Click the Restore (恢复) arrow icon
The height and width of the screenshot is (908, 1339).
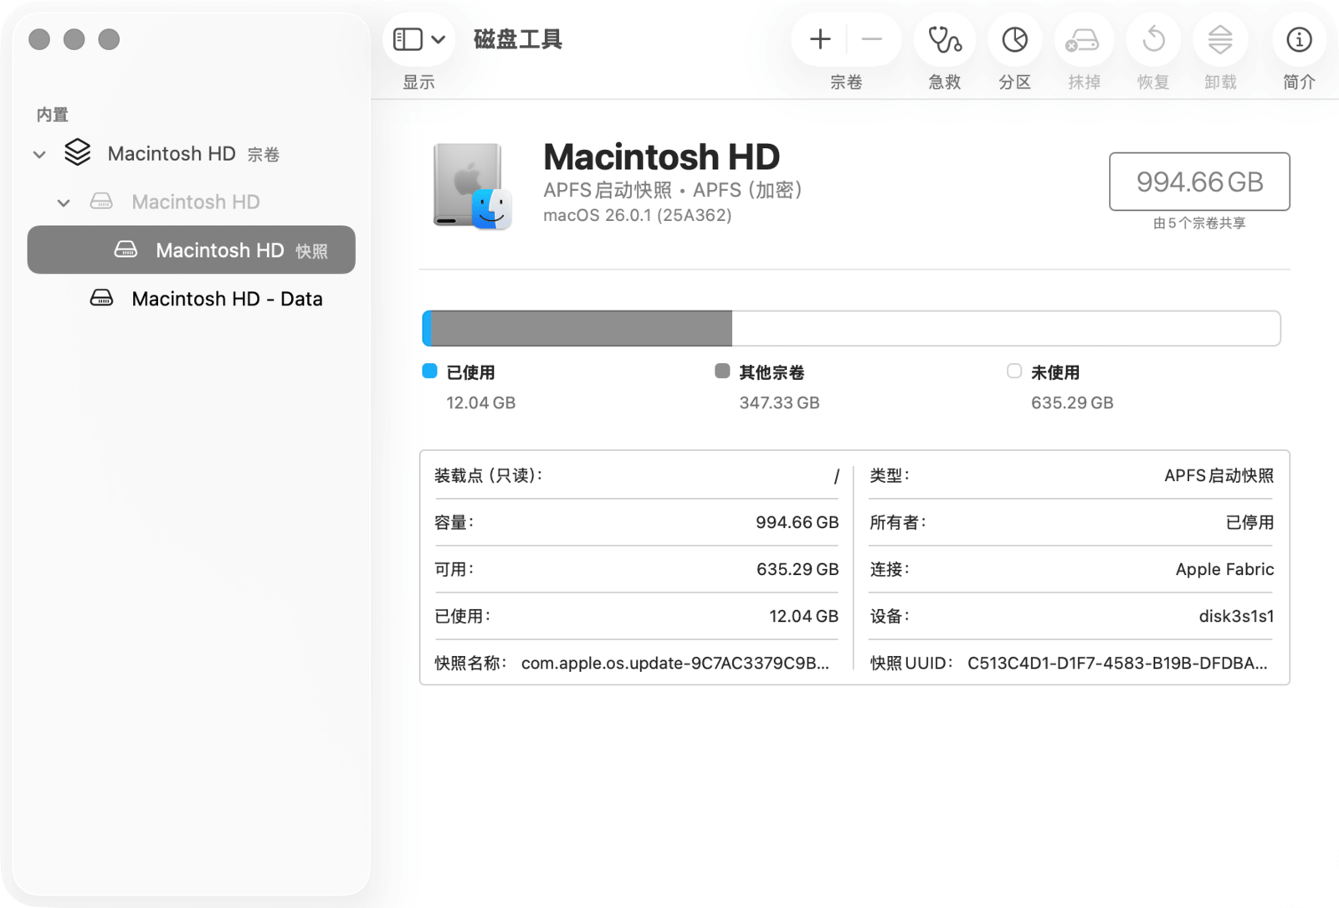[1153, 39]
